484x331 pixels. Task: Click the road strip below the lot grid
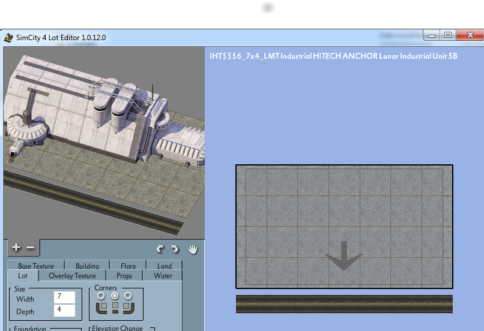(x=344, y=304)
